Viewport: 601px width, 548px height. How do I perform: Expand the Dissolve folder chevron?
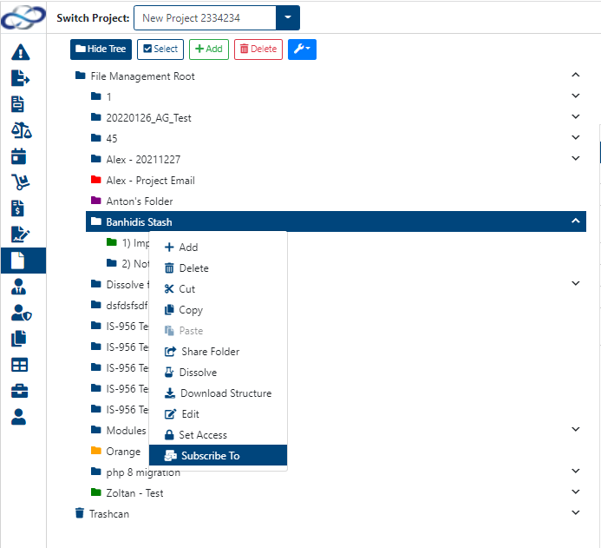coord(575,283)
